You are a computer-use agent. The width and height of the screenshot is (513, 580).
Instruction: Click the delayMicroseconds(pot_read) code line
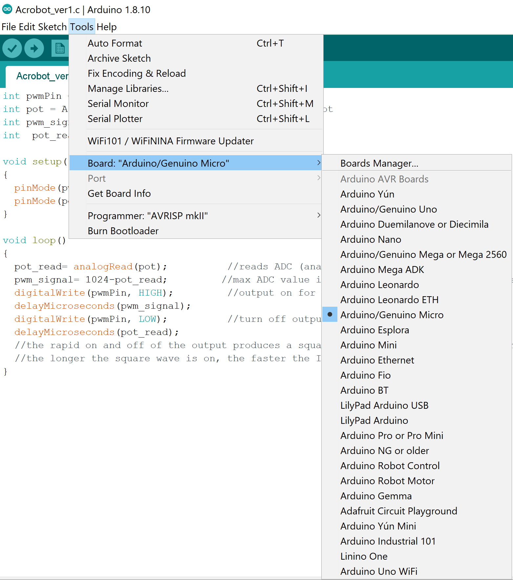(x=96, y=332)
